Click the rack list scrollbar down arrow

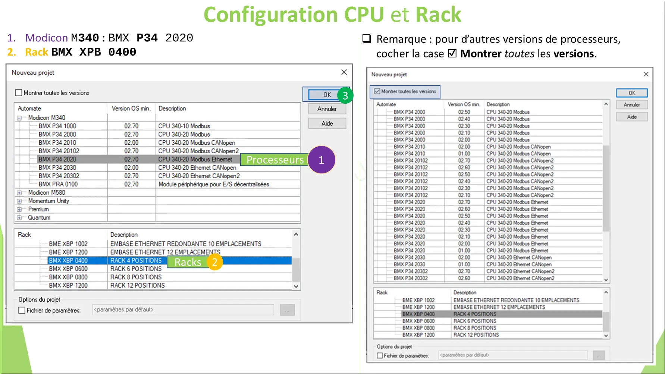point(296,286)
